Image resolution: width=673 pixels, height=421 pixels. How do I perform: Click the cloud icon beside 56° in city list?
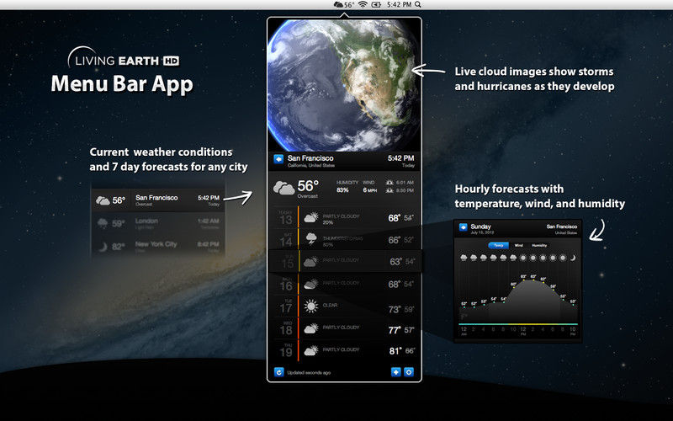(x=103, y=200)
